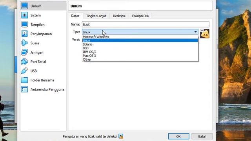The image size is (251, 141).
Task: Open the Folder Bersama folder icon
Action: pos(24,80)
